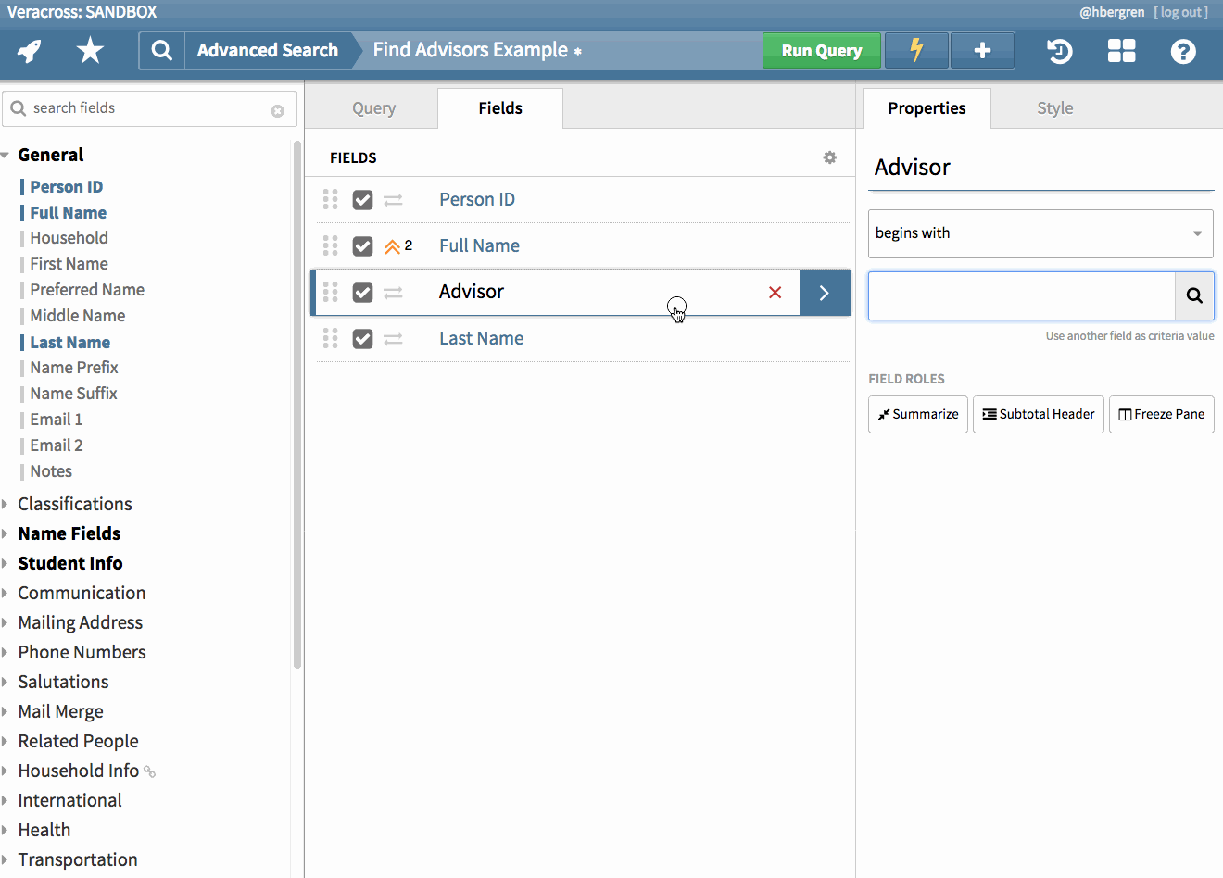Click the magnifying glass search icon in header
Viewport: 1223px width, 878px height.
point(162,51)
